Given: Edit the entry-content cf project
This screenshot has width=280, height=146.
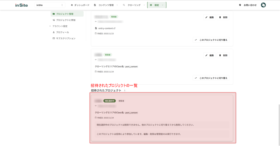Looking at the screenshot, I should [x=209, y=17].
